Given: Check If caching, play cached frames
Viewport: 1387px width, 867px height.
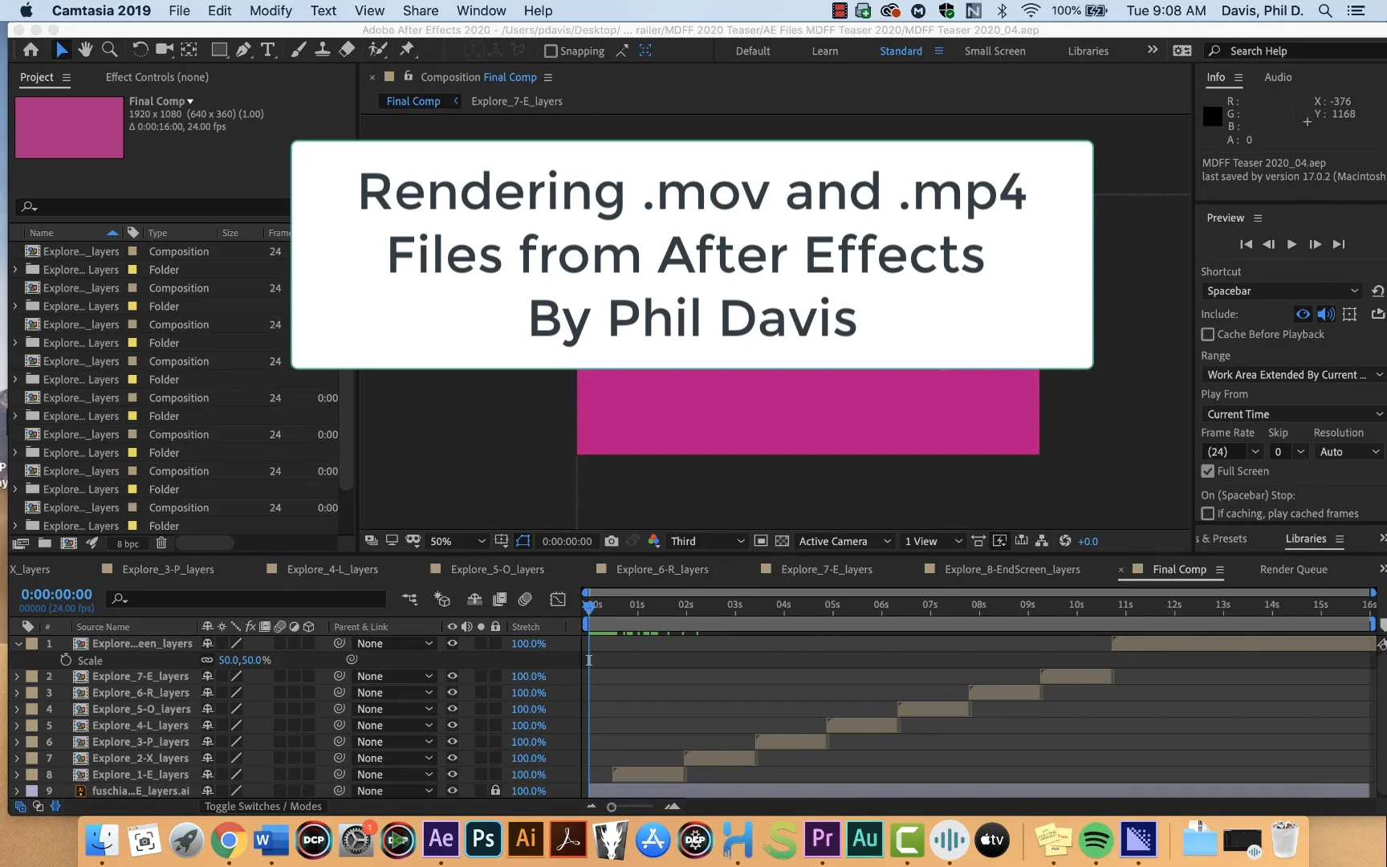Looking at the screenshot, I should coord(1208,513).
